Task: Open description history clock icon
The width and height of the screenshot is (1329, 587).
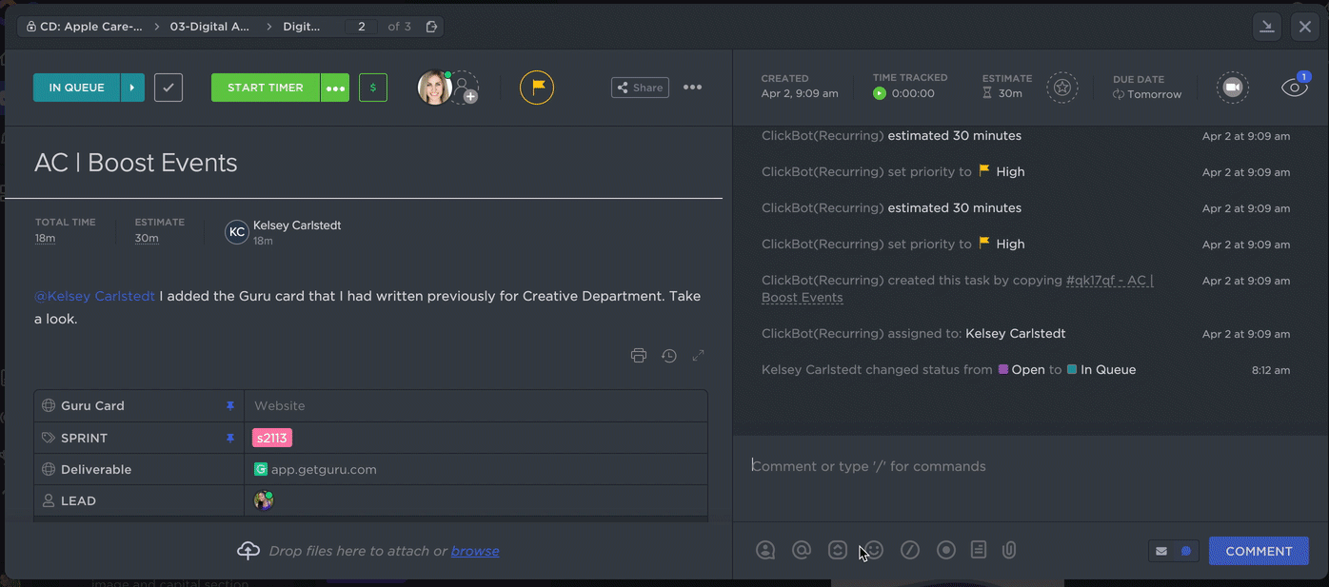Action: click(669, 356)
